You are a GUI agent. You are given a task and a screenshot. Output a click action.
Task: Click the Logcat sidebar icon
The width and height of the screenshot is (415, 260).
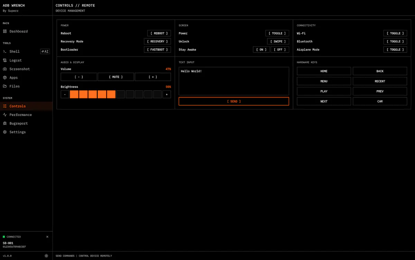point(5,60)
